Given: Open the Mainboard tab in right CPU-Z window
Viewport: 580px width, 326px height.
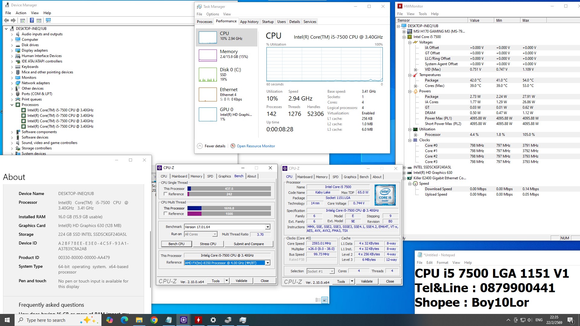Looking at the screenshot, I should point(304,177).
